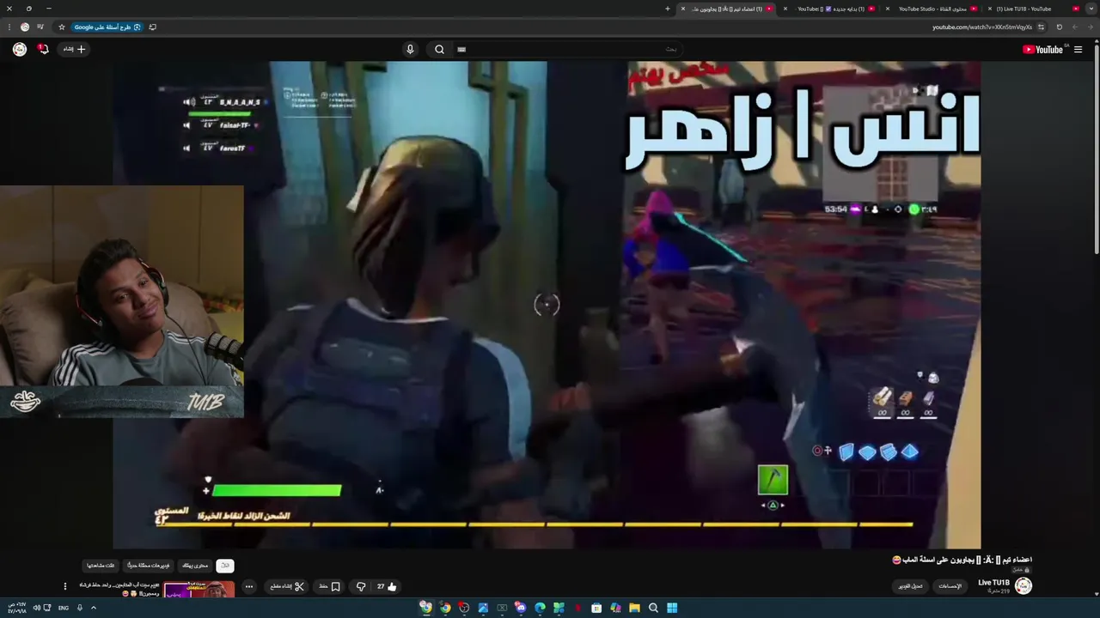The width and height of the screenshot is (1100, 618).
Task: Open more actions ellipsis under the video
Action: pyautogui.click(x=249, y=587)
